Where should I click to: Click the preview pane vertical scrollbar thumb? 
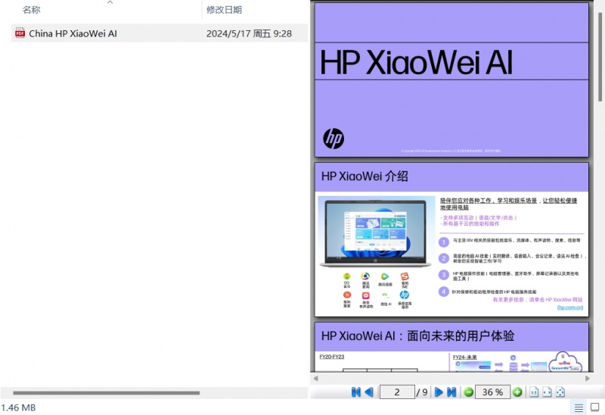point(600,57)
